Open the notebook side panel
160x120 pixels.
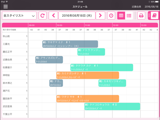154,16
